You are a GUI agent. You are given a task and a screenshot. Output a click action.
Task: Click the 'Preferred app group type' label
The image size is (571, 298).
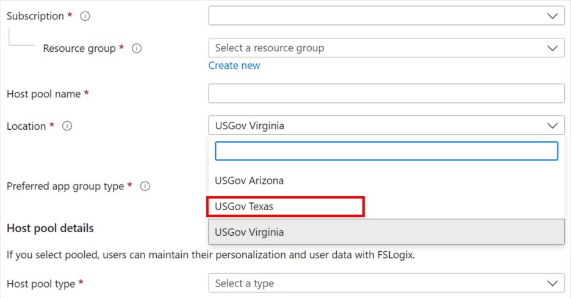pos(65,186)
